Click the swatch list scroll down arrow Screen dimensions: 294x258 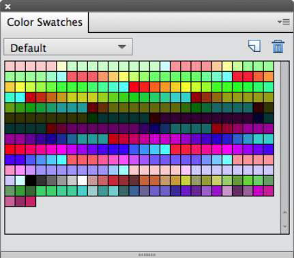[x=285, y=227]
